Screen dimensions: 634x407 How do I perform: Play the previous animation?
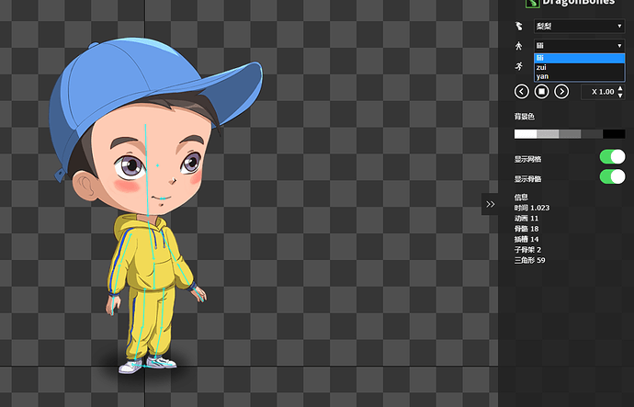(x=522, y=91)
